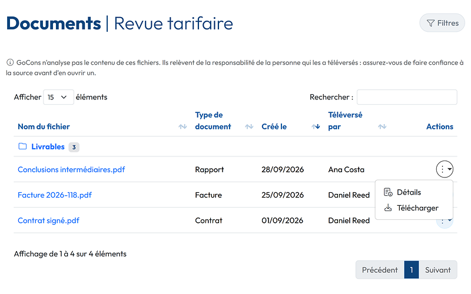
Task: Click the Livrables count badge 3
Action: tap(74, 148)
